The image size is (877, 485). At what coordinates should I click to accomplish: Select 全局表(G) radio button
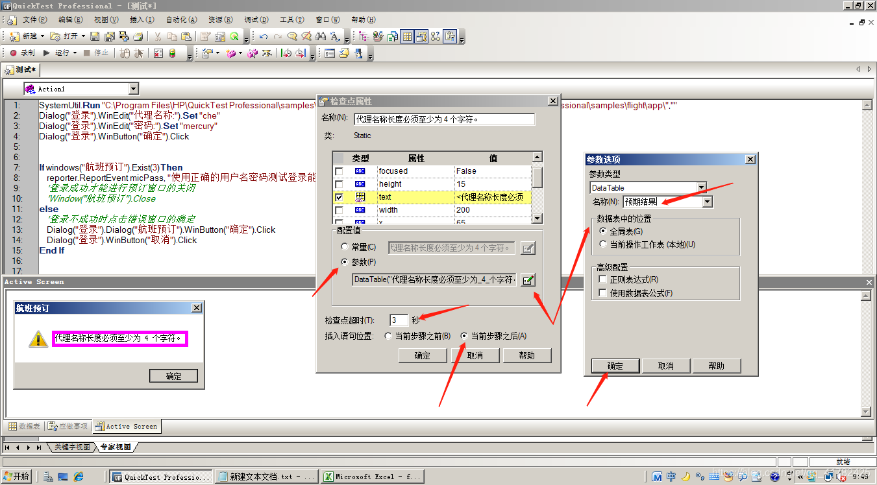pos(604,231)
